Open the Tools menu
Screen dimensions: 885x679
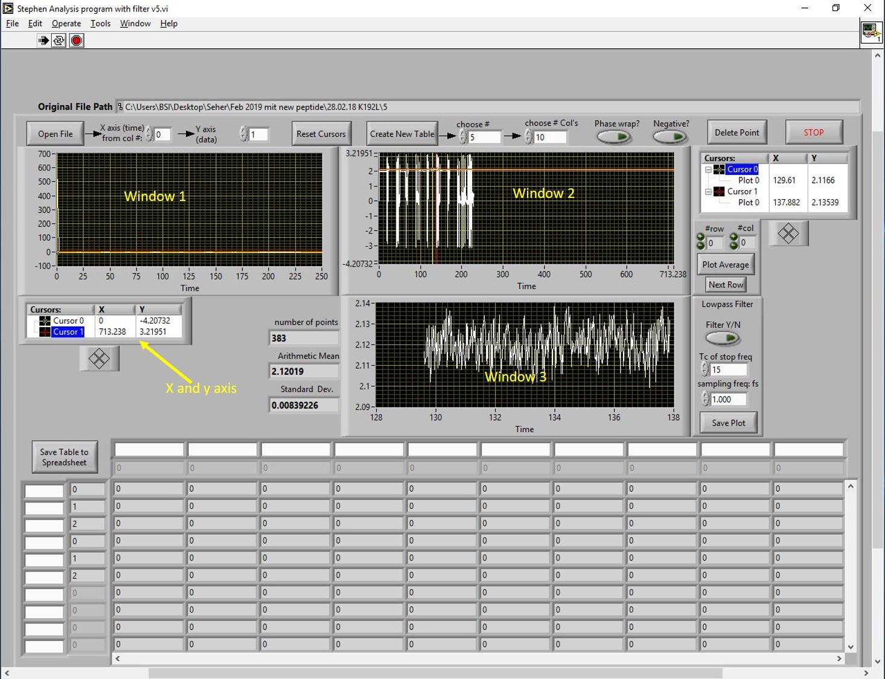coord(100,24)
